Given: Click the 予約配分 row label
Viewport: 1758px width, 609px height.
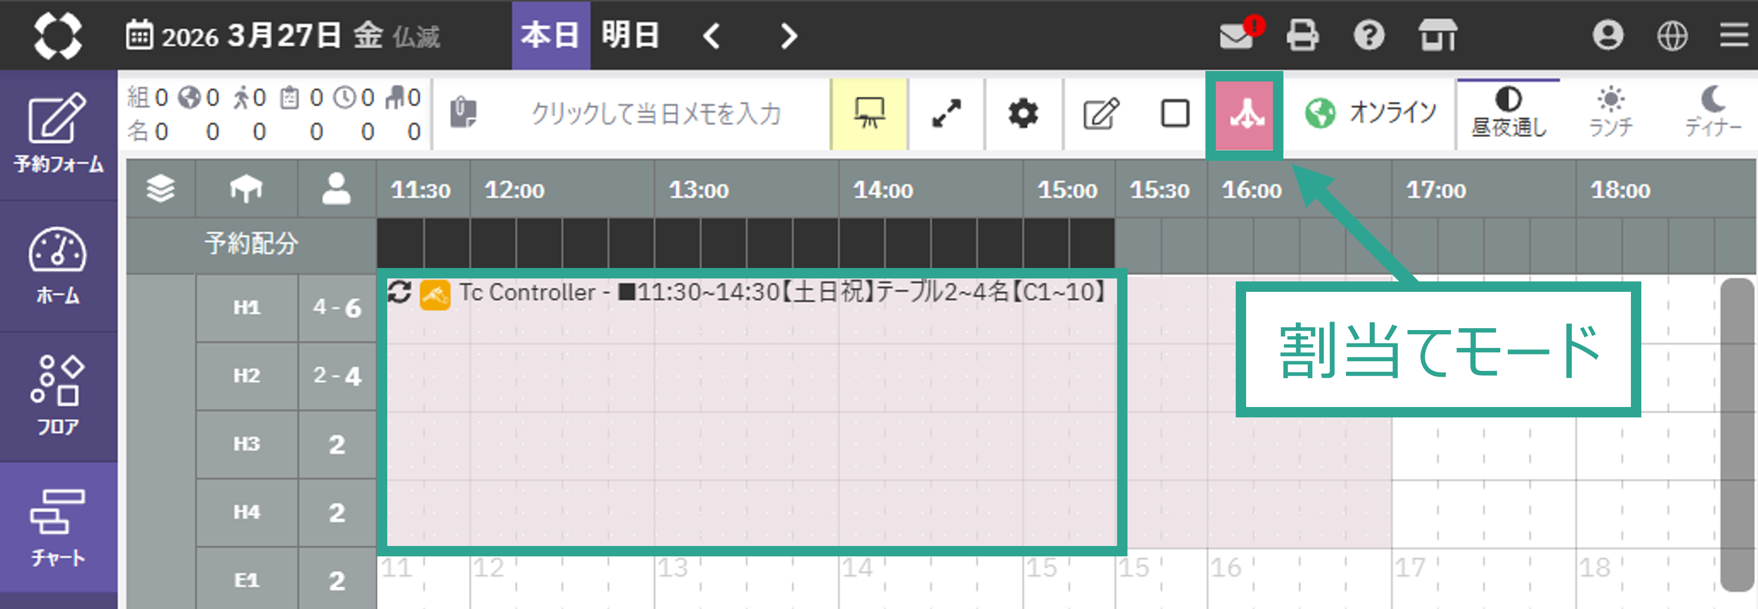Looking at the screenshot, I should tap(251, 244).
